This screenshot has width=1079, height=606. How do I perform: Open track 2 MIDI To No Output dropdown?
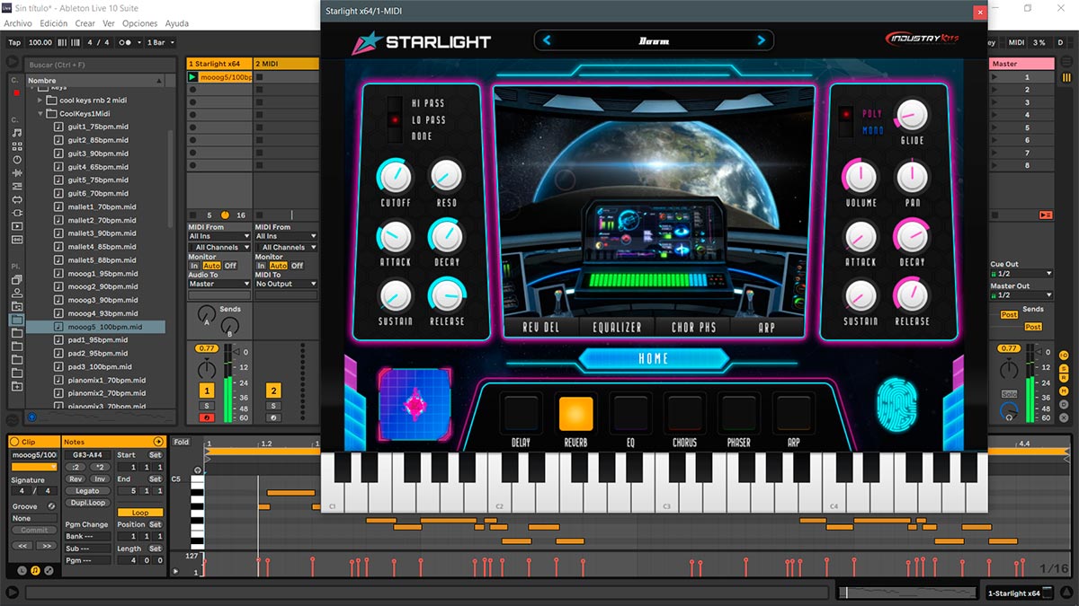(286, 284)
